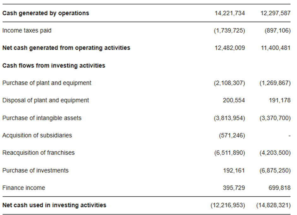Select the Purchase of intangible assets label
The image size is (297, 215).
[42, 118]
